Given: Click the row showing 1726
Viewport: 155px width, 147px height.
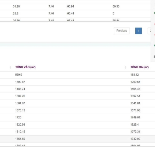Looking at the screenshot, I should 77,118.
